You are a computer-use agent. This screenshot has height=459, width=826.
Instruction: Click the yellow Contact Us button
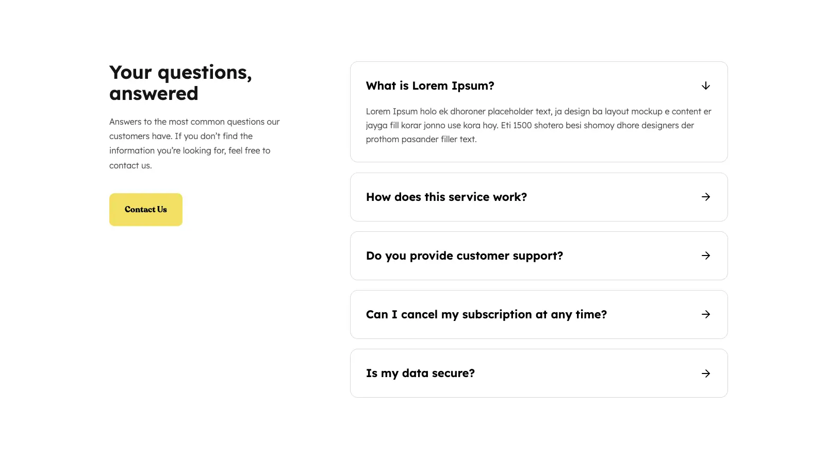(x=146, y=210)
